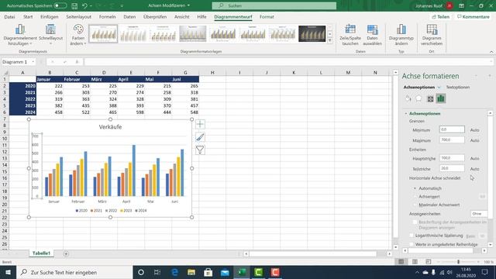
Task: Open Microsoft Edge from the taskbar
Action: [174, 272]
